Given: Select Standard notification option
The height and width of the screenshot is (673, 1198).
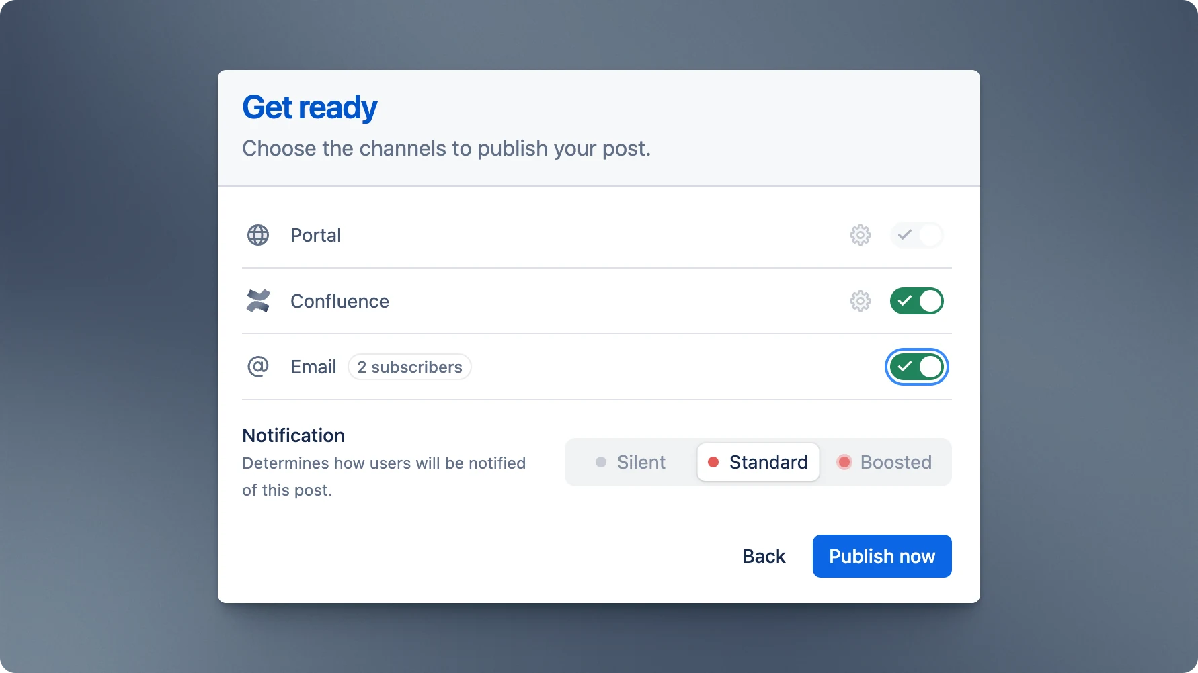Looking at the screenshot, I should pos(758,462).
